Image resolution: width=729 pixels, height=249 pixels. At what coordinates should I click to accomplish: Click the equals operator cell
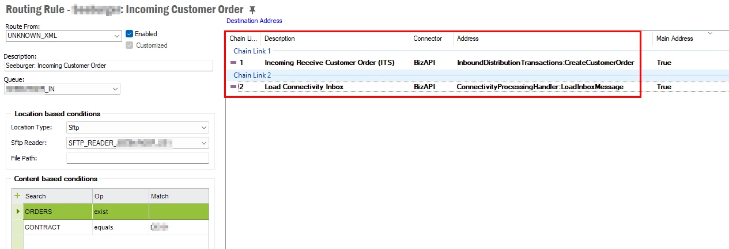point(120,227)
